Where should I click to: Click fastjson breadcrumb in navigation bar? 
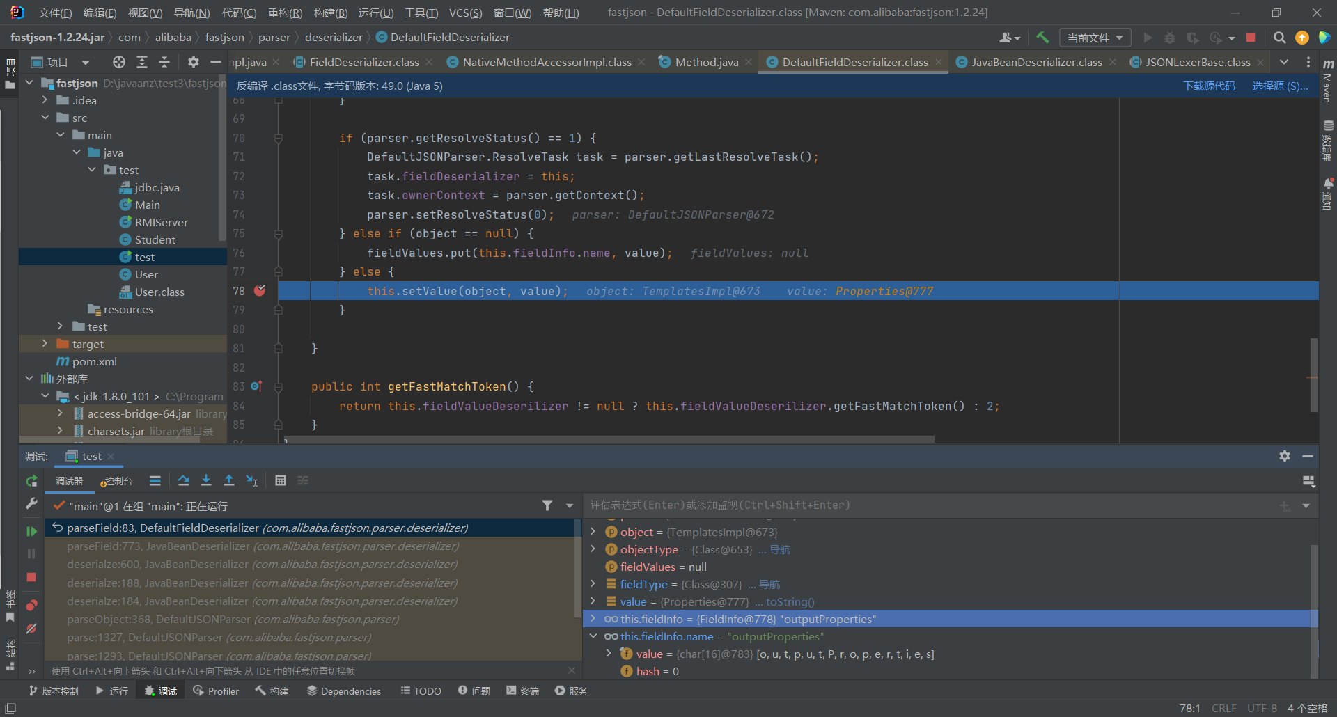click(x=224, y=37)
